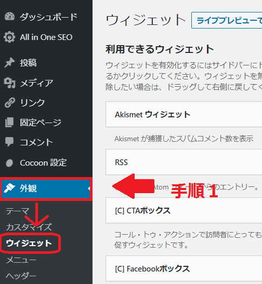This screenshot has height=284, width=262.
Task: Select テーマ in the Appearance submenu
Action: (x=17, y=211)
